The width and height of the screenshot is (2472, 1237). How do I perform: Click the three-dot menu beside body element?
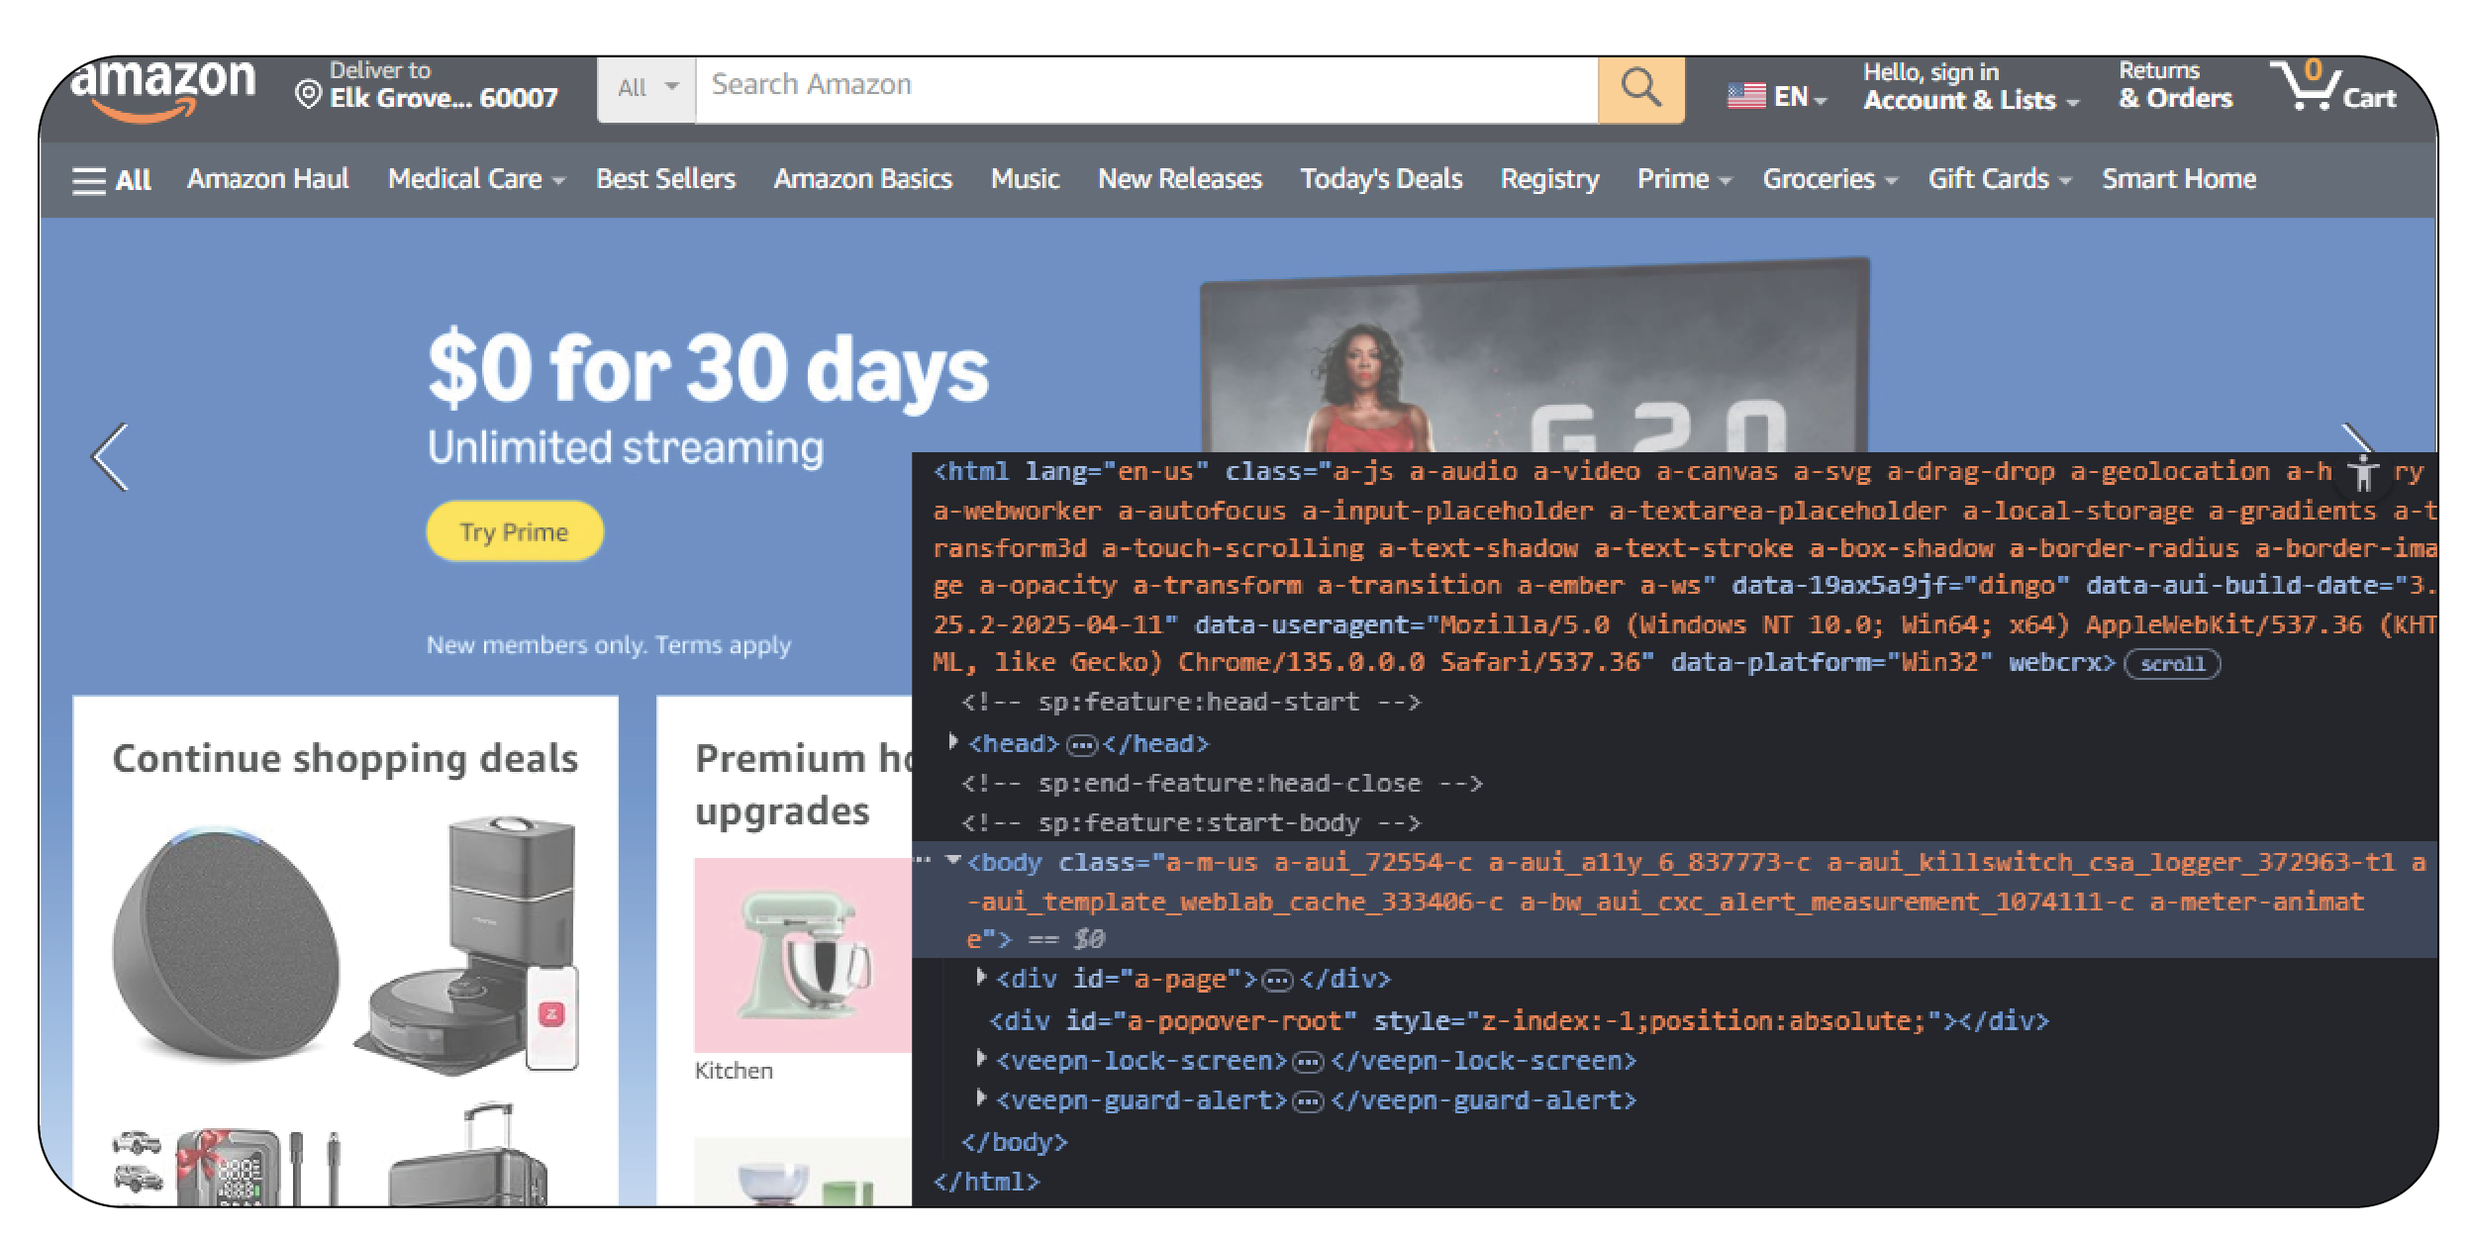(x=923, y=861)
